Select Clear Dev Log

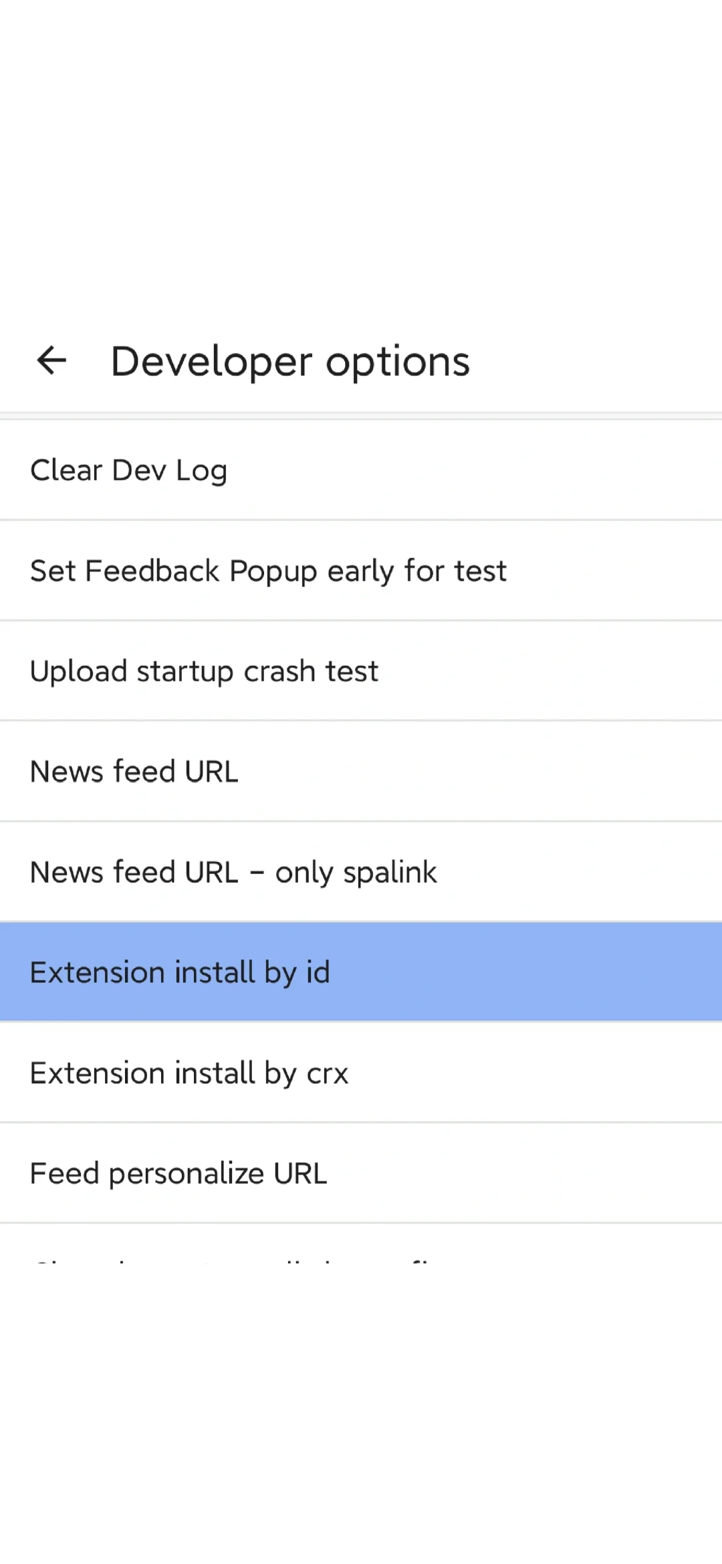pyautogui.click(x=361, y=470)
